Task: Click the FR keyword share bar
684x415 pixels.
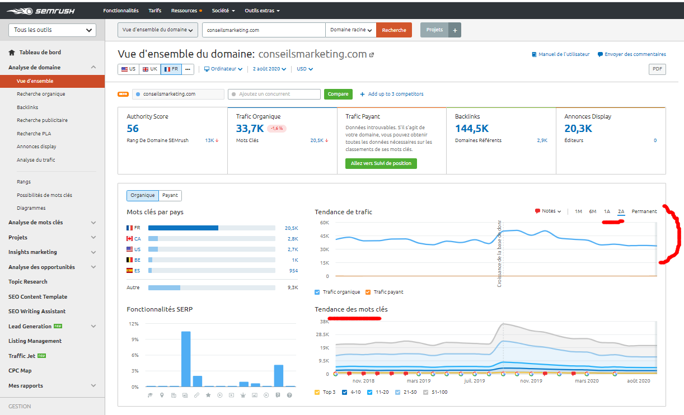Action: [212, 228]
